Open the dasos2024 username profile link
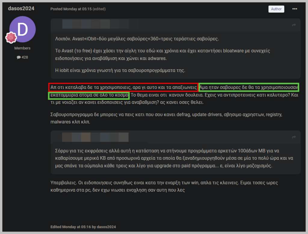The image size is (308, 234). tap(21, 8)
